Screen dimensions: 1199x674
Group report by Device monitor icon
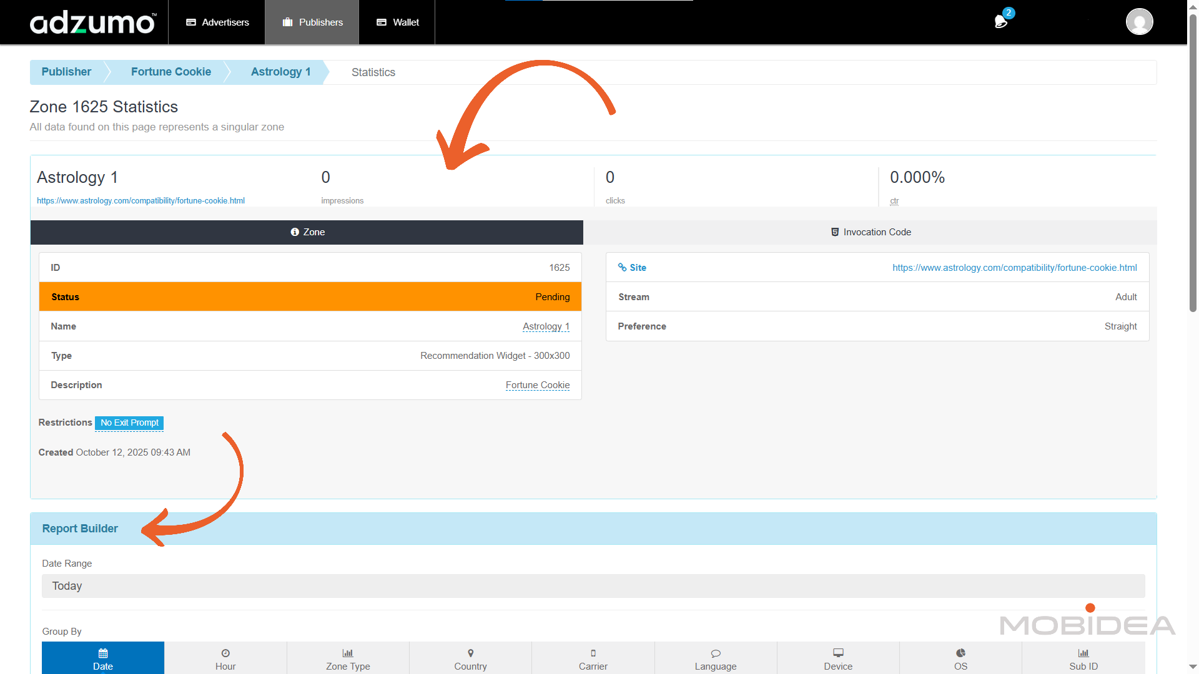838,653
